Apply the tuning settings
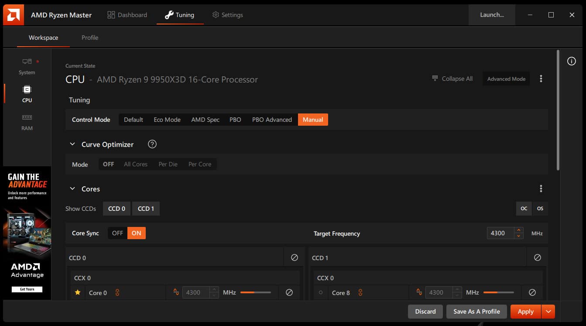 525,312
